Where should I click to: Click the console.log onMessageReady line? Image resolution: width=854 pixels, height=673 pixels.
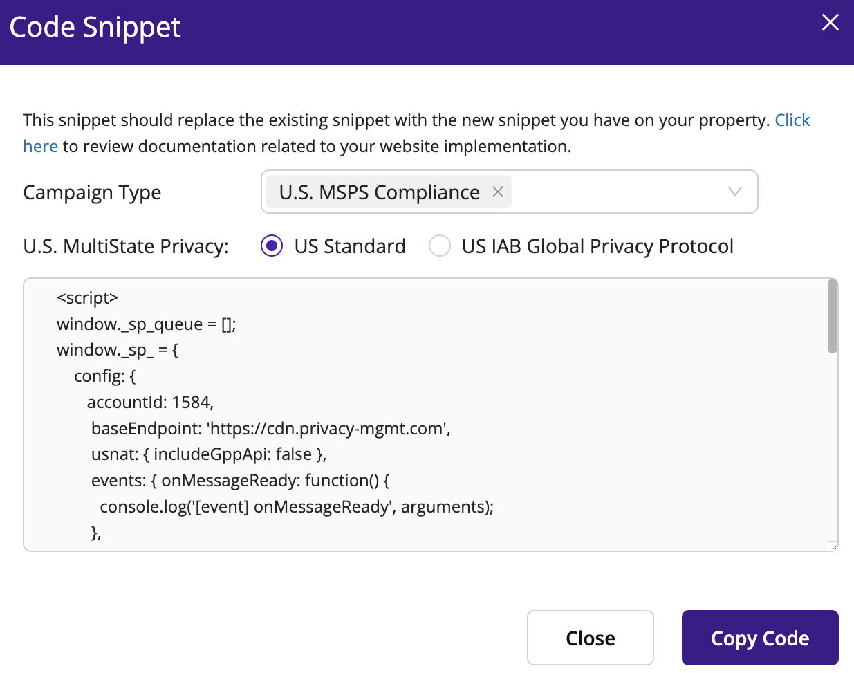[x=297, y=506]
